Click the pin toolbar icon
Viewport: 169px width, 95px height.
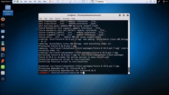(15, 2)
